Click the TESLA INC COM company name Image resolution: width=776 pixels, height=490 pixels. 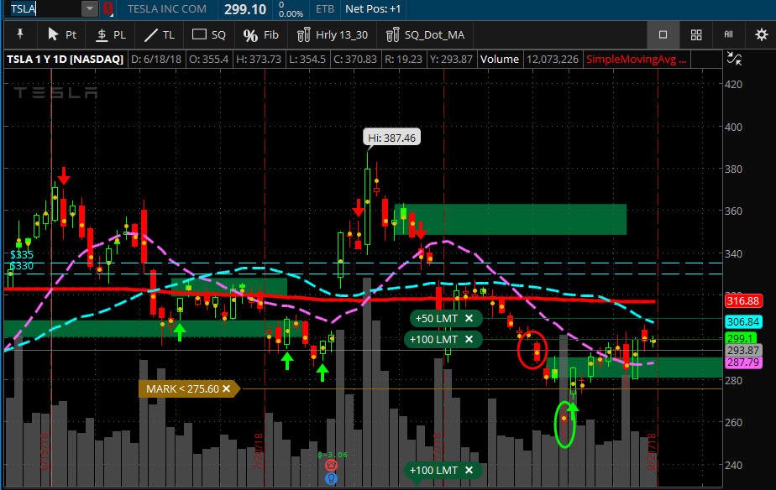(167, 9)
